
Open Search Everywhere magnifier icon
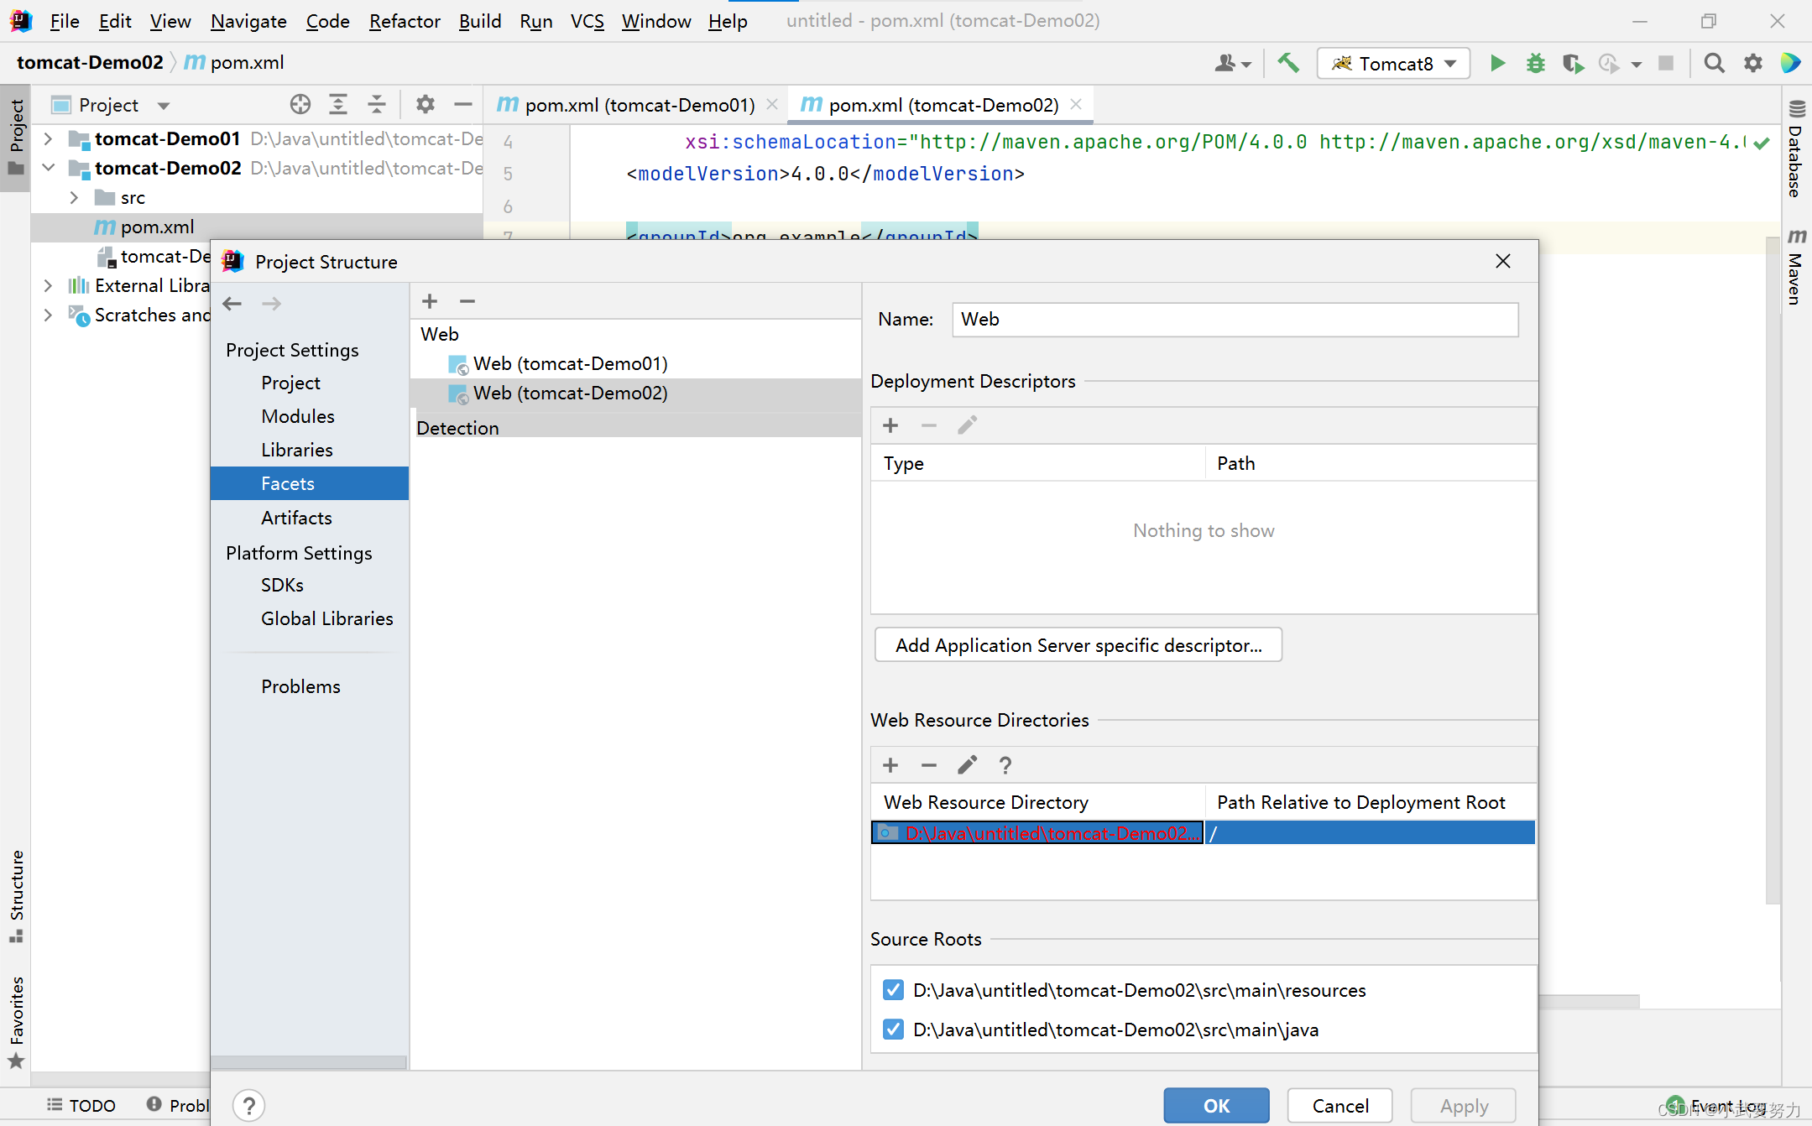(1714, 64)
